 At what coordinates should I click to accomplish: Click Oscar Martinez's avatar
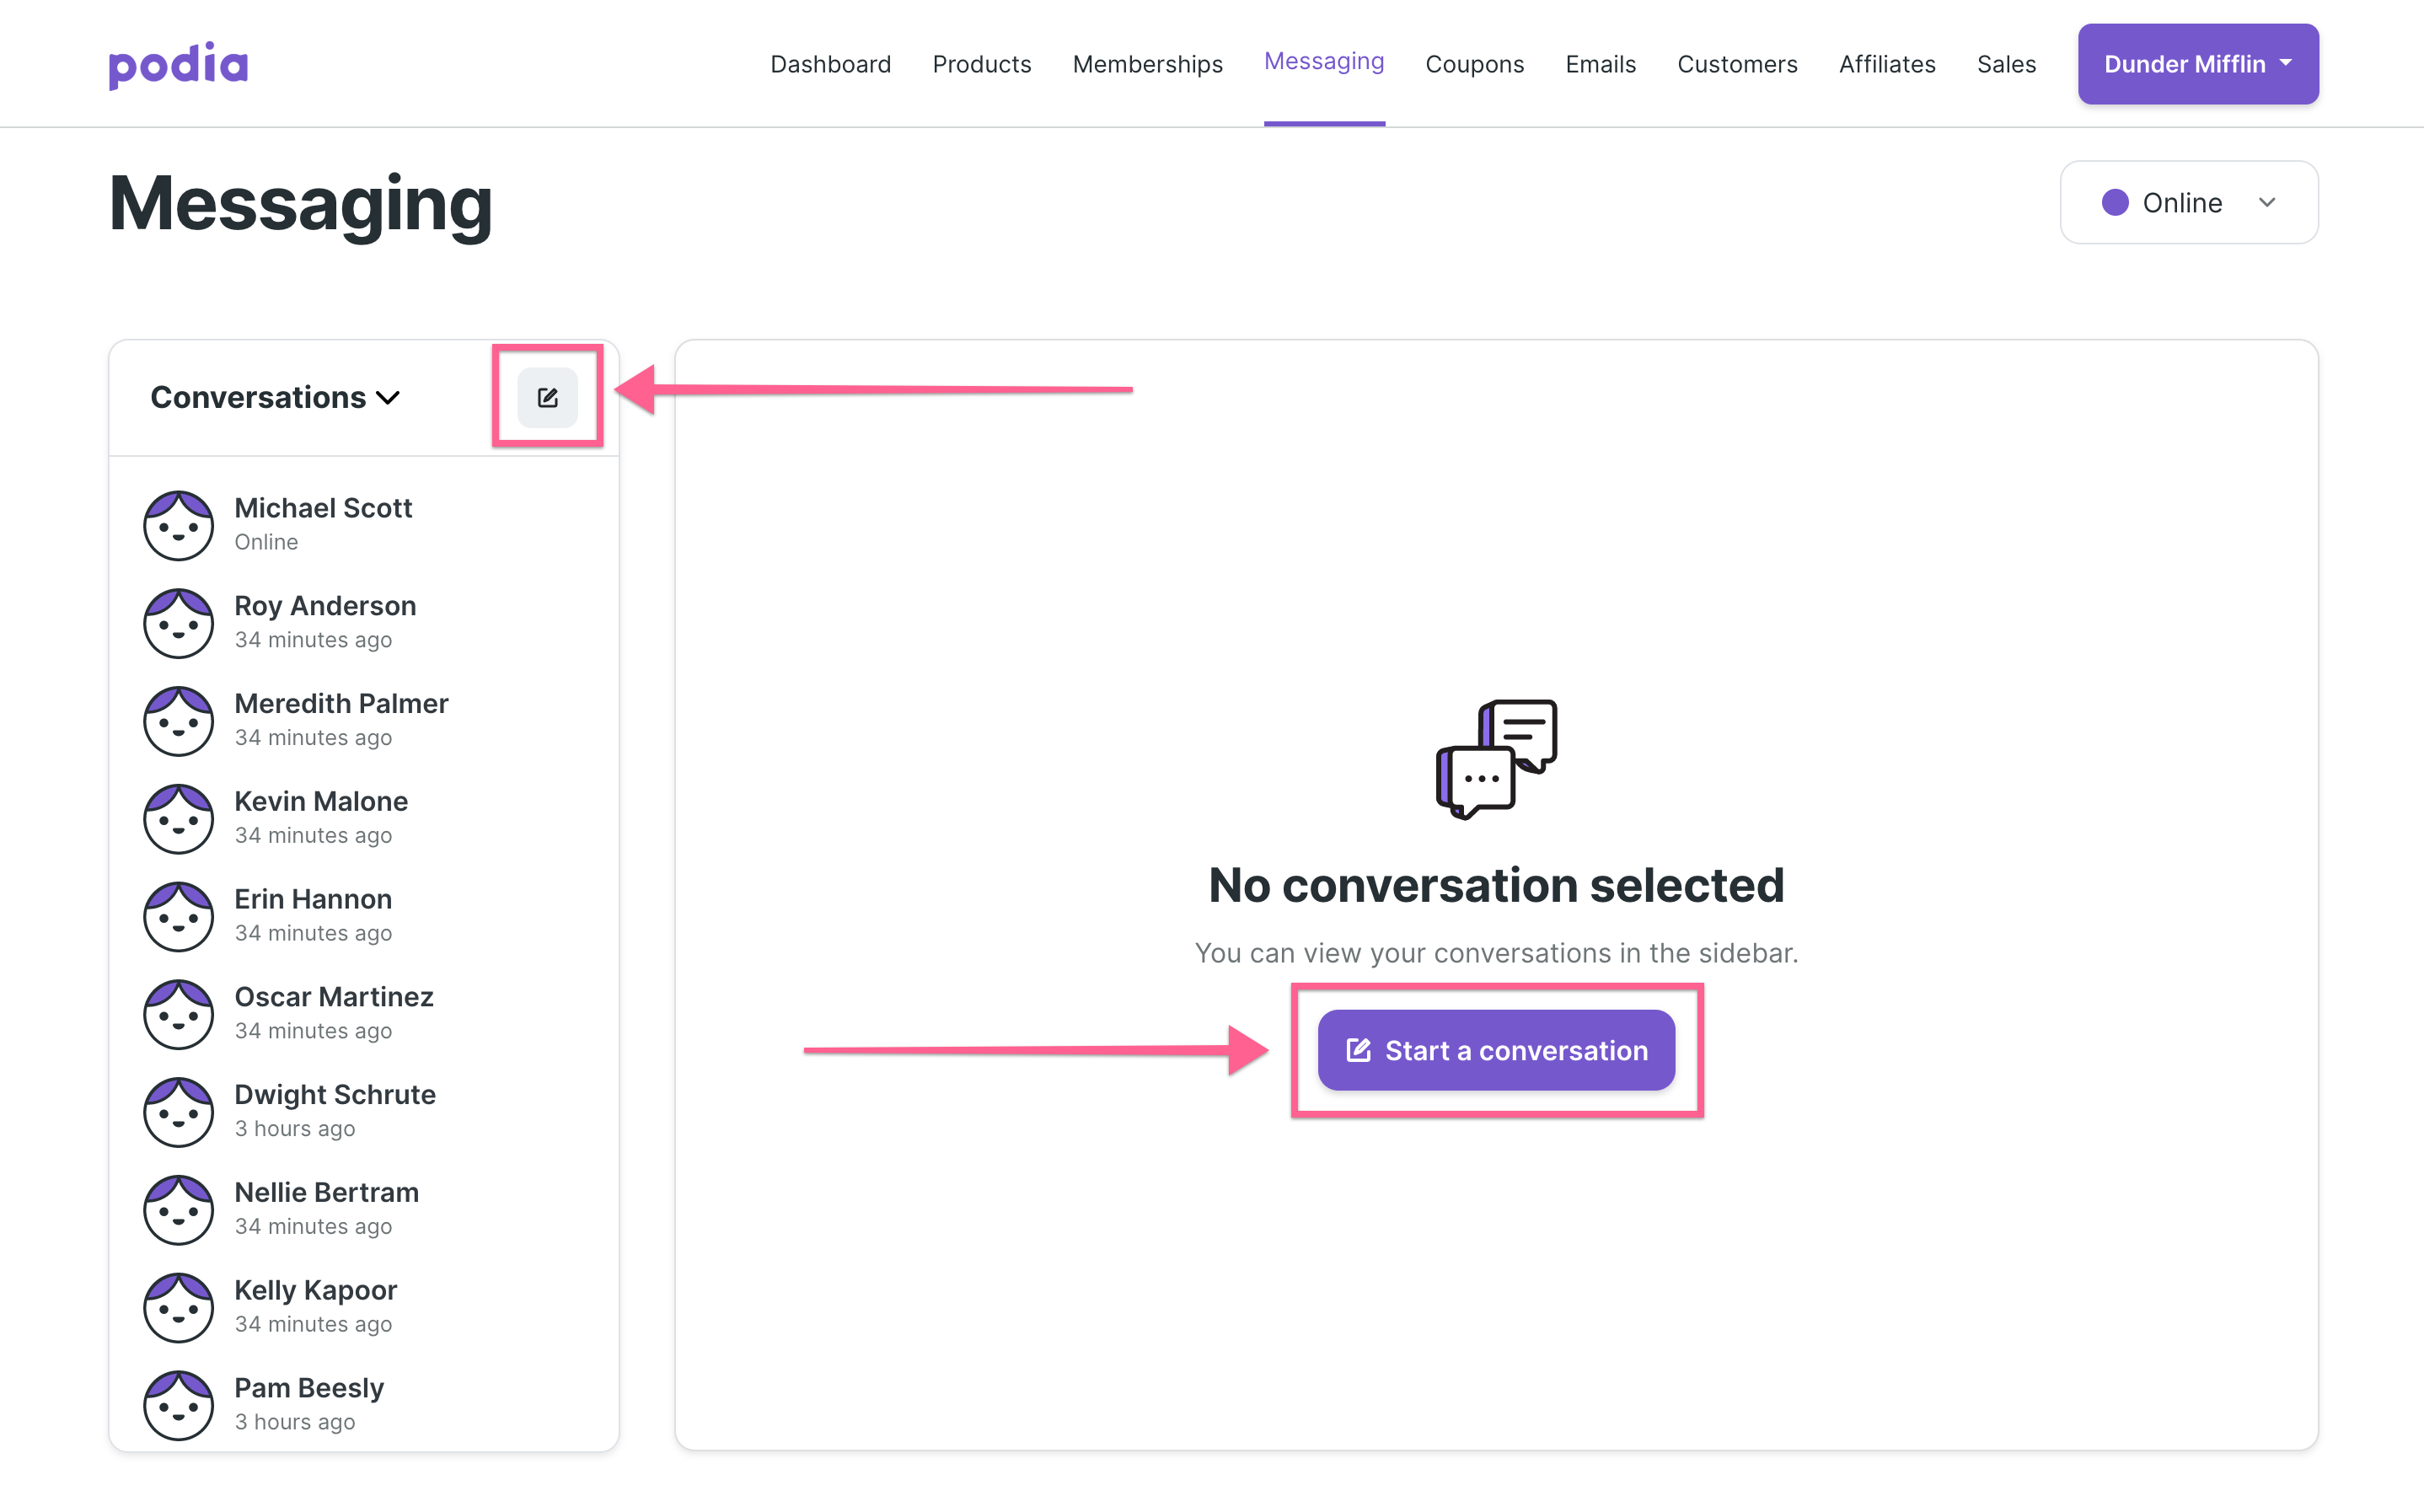coord(179,1013)
